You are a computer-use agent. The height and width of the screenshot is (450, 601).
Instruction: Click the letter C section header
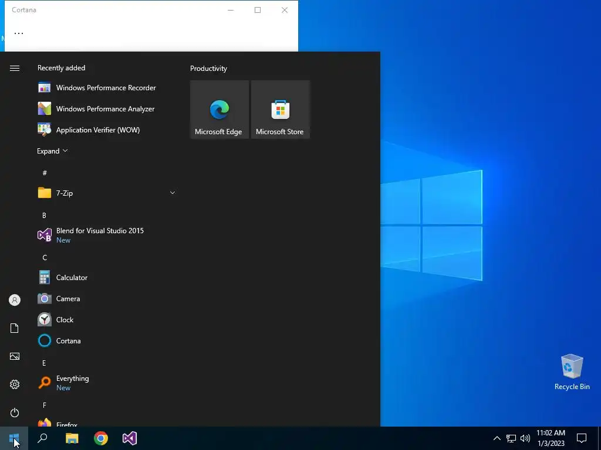point(45,258)
